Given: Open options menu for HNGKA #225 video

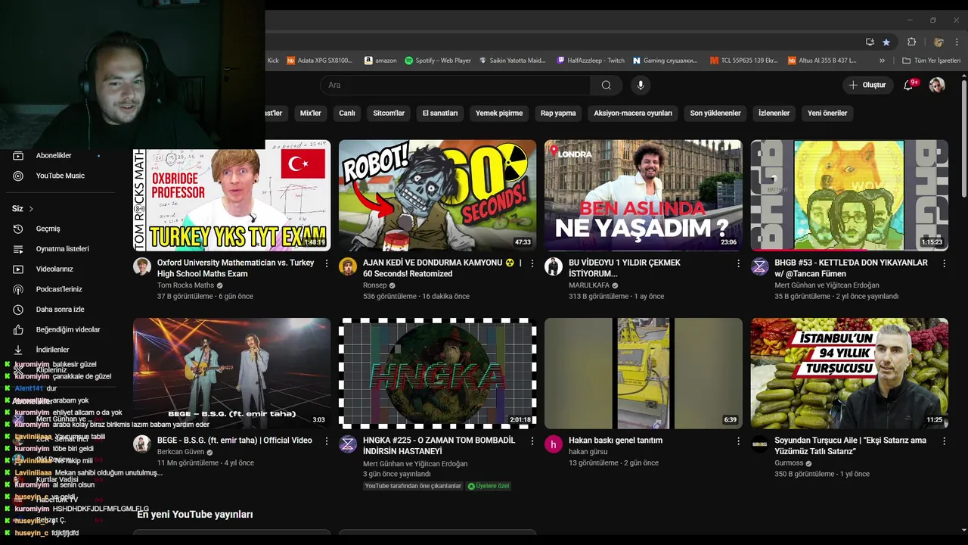Looking at the screenshot, I should (x=532, y=441).
